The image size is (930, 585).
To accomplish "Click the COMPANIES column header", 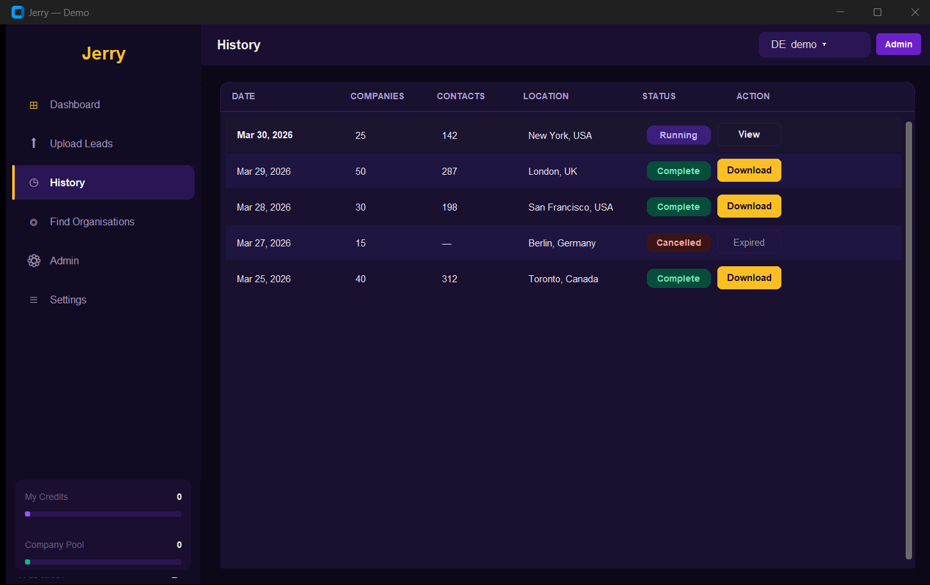I will [x=377, y=96].
